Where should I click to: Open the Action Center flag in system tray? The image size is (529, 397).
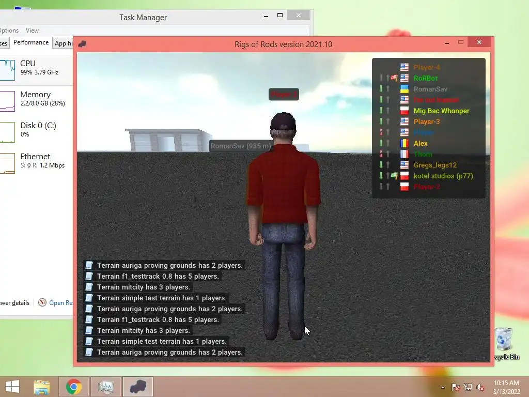click(456, 387)
